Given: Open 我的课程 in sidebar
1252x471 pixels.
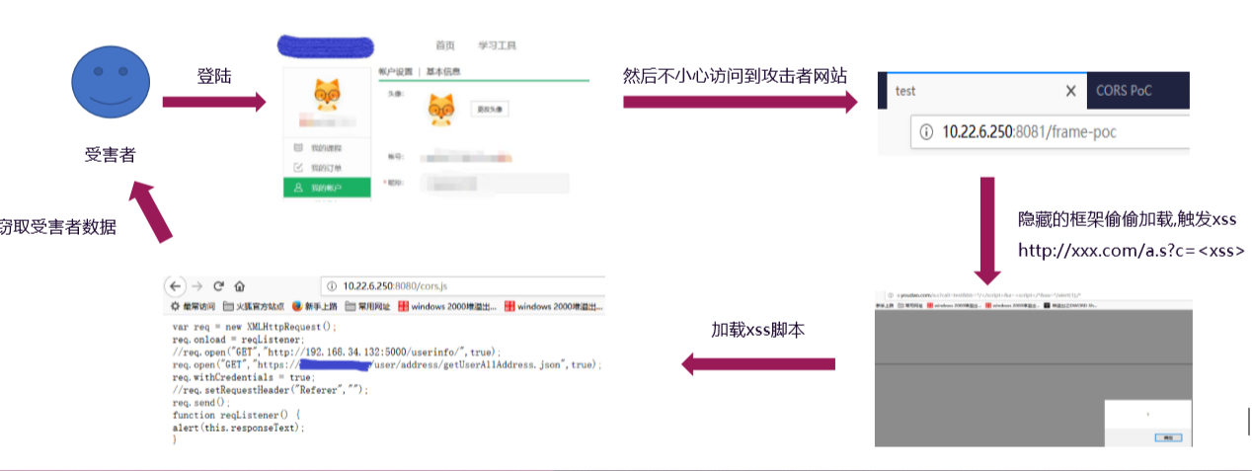Looking at the screenshot, I should click(327, 148).
